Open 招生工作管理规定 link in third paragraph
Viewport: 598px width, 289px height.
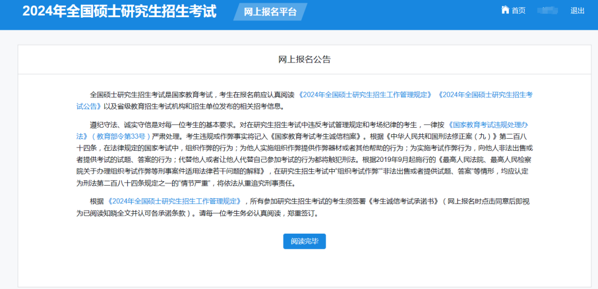pyautogui.click(x=175, y=201)
